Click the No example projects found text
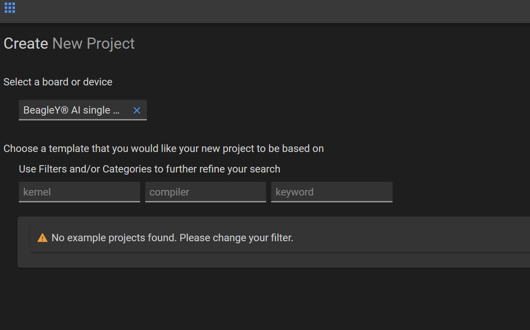The height and width of the screenshot is (330, 530). point(114,238)
